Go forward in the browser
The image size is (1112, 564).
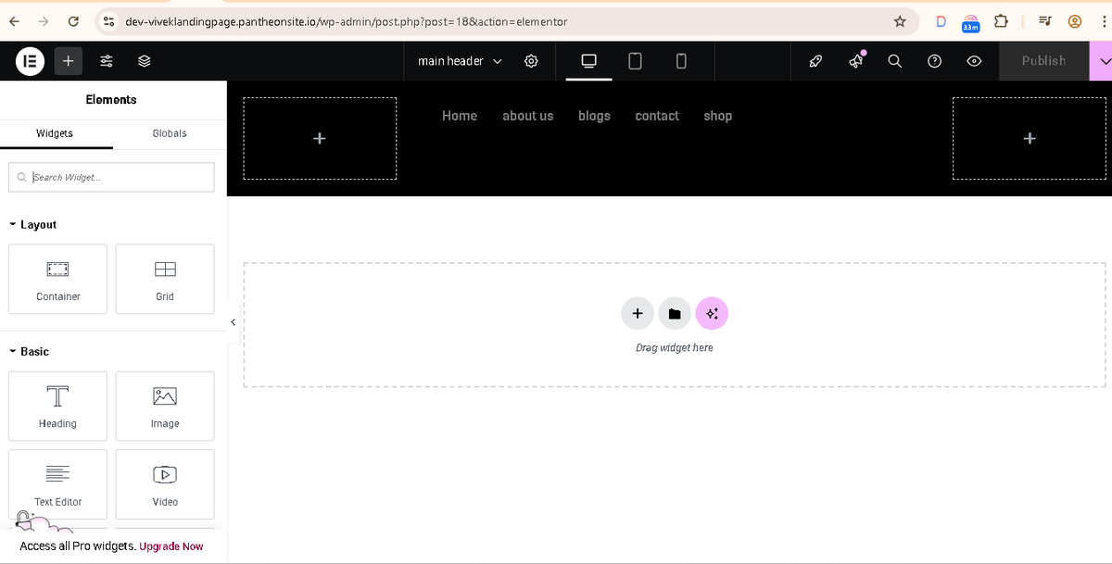click(44, 20)
